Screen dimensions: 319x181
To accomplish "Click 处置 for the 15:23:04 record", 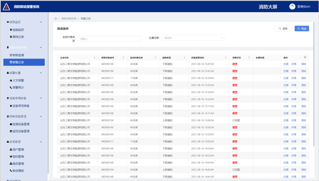I will tap(286, 99).
